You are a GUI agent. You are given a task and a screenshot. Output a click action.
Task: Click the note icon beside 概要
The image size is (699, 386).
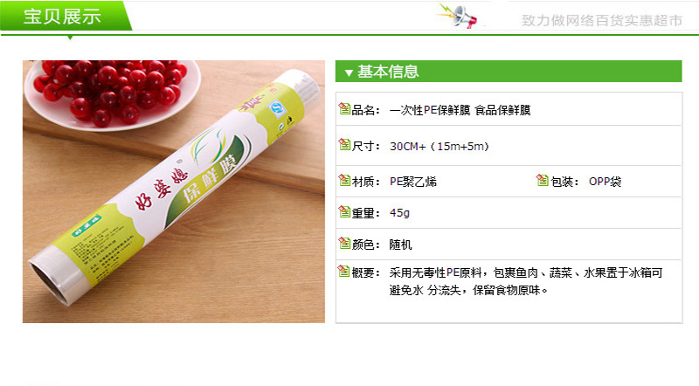click(344, 271)
